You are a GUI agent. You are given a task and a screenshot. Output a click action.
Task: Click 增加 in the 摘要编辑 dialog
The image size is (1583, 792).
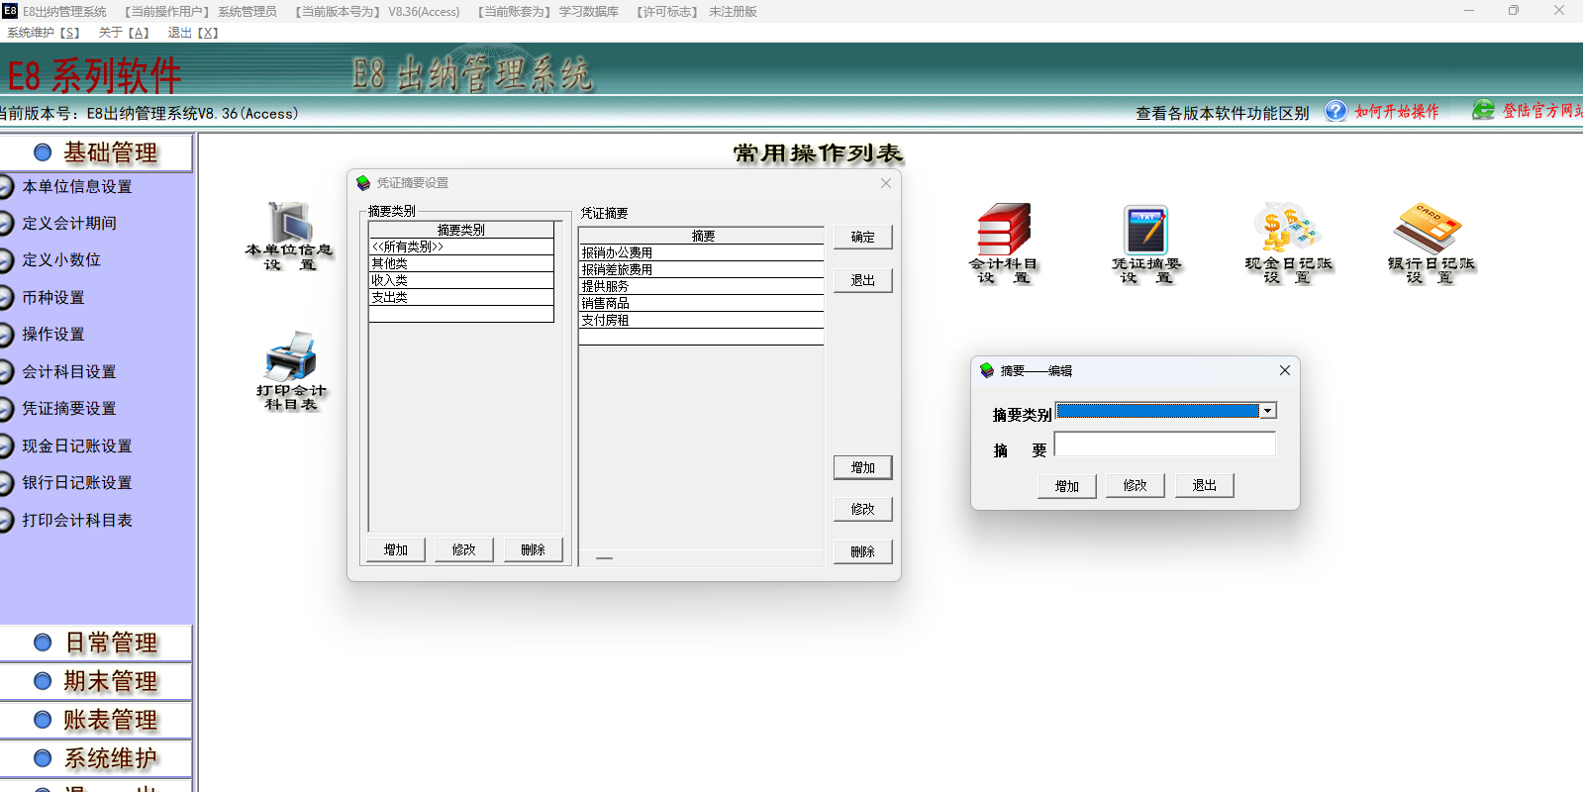coord(1066,486)
